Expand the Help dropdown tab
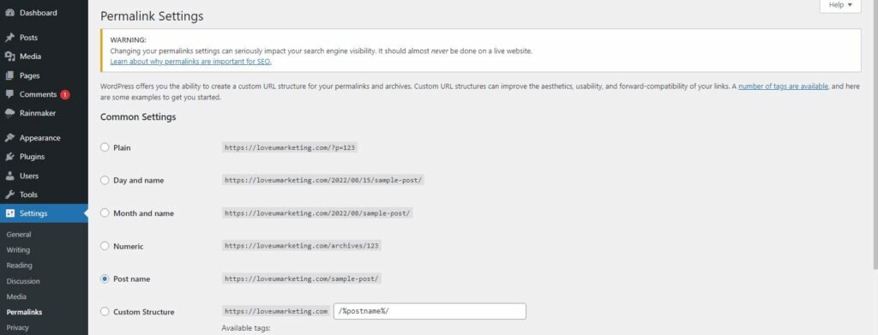 point(840,5)
